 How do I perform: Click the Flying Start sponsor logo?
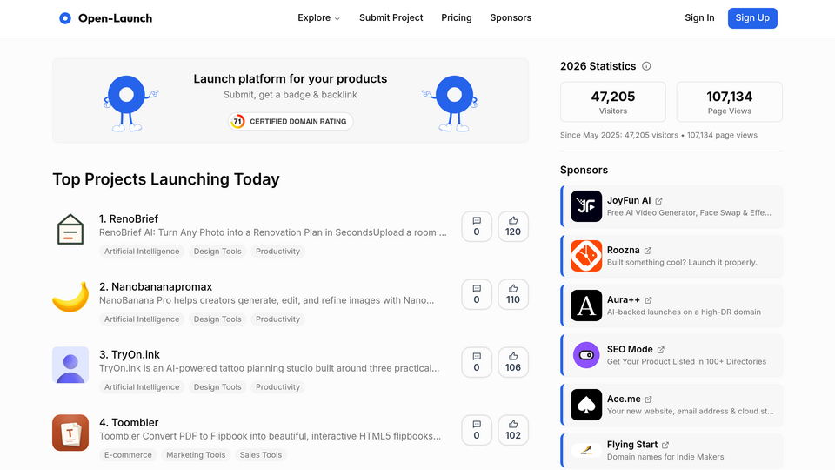click(x=586, y=450)
